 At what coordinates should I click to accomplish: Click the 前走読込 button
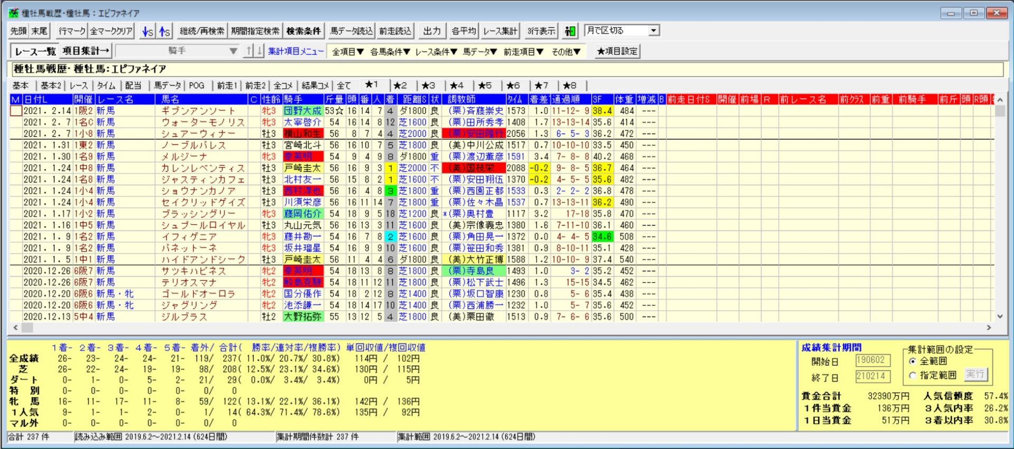pyautogui.click(x=395, y=31)
